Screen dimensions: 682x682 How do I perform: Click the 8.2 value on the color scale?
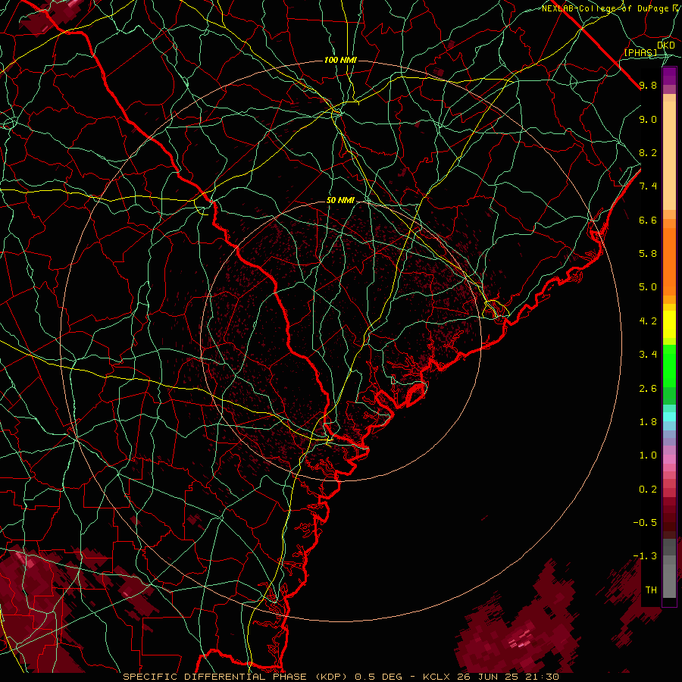coord(648,152)
